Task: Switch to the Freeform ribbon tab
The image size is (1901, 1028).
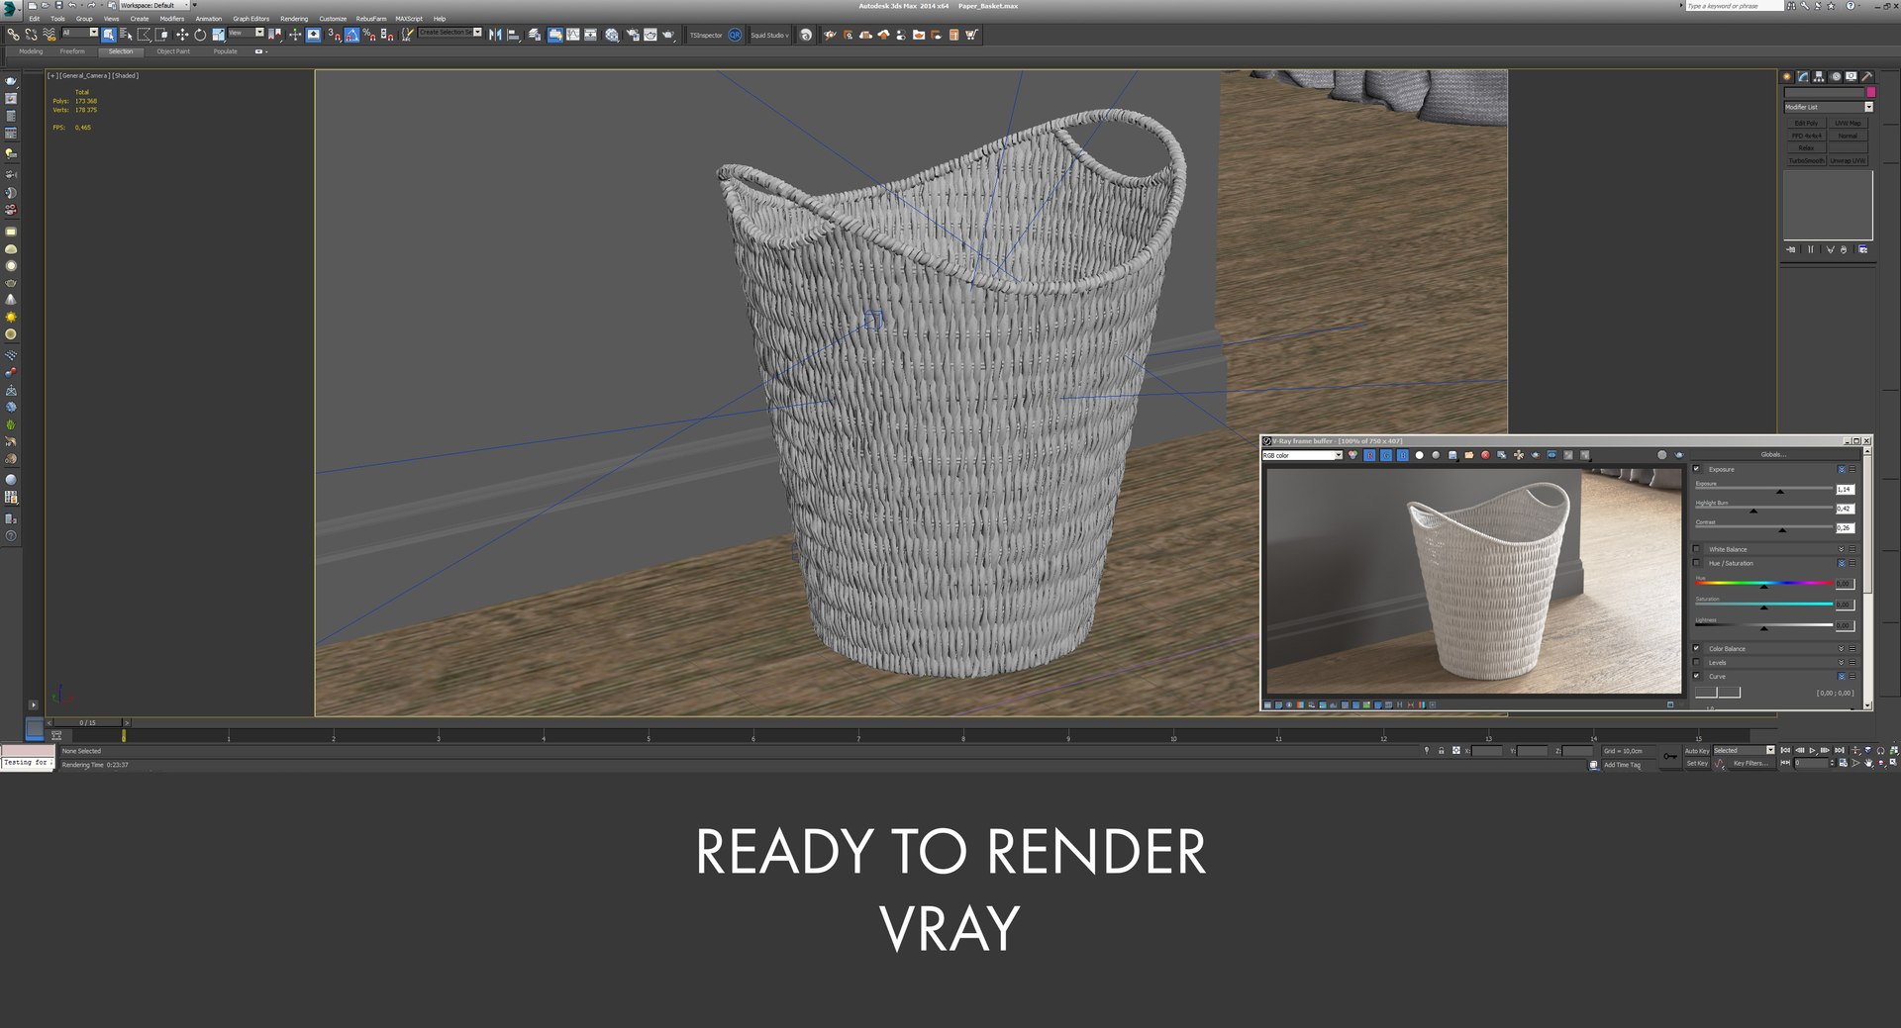Action: pyautogui.click(x=72, y=51)
